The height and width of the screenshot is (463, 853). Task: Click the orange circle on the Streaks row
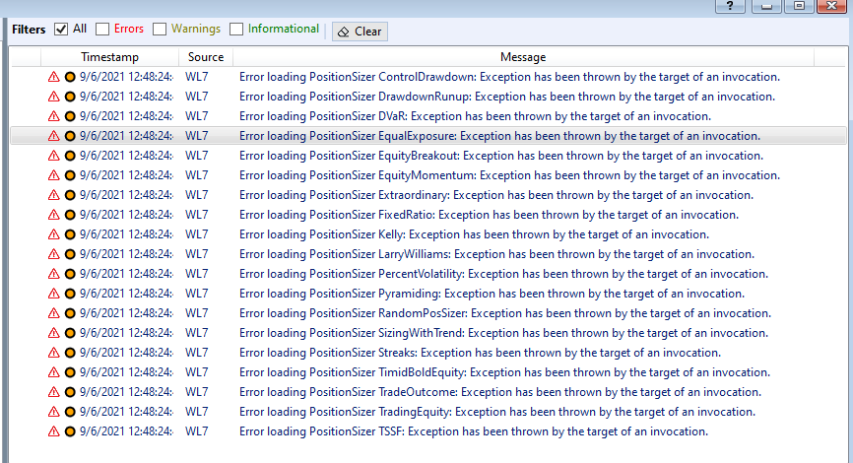tap(70, 353)
